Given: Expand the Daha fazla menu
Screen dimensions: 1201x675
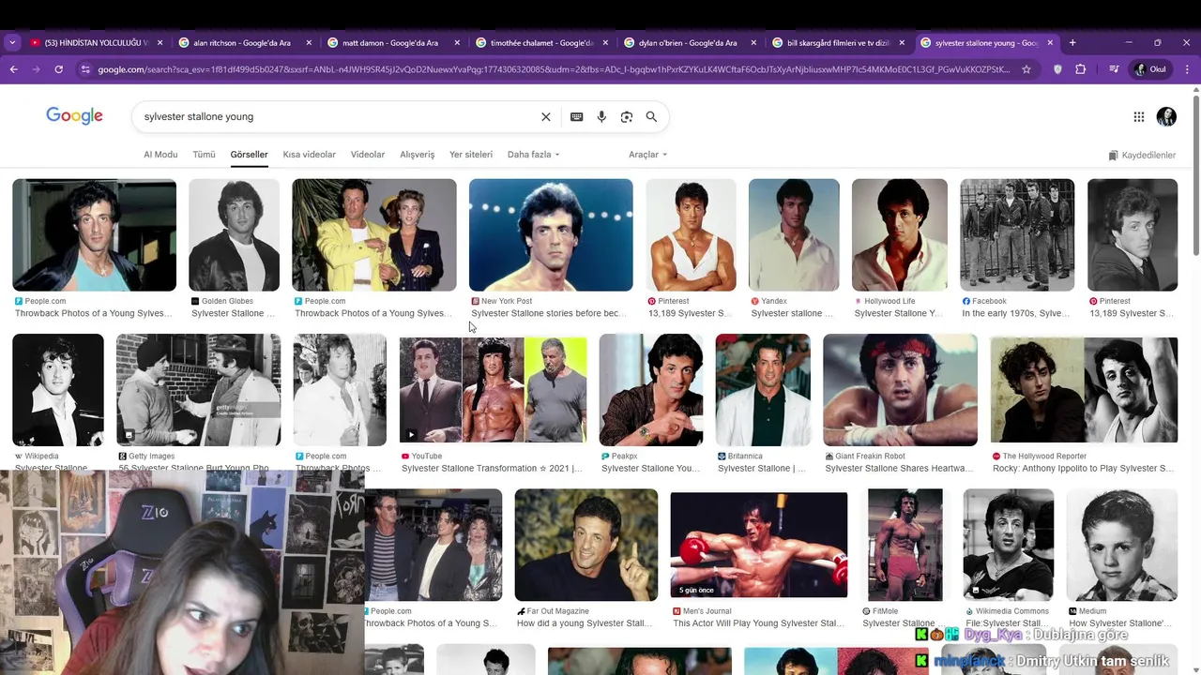Looking at the screenshot, I should (x=533, y=155).
